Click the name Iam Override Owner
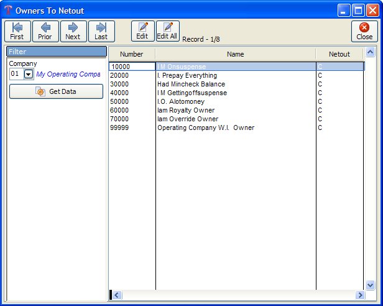 coord(188,119)
